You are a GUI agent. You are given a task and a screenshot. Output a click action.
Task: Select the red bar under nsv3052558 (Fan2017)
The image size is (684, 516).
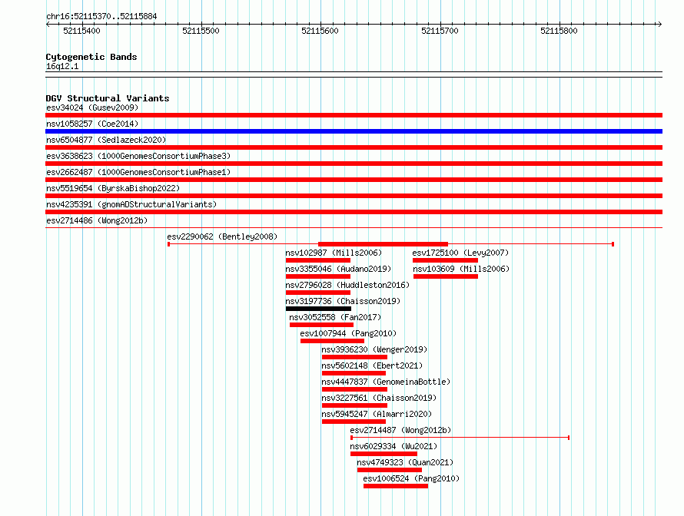[321, 325]
